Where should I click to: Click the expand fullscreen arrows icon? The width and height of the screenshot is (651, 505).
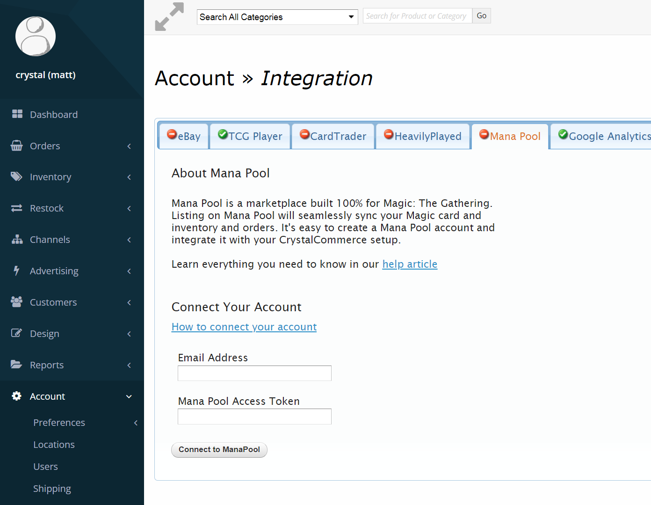coord(169,17)
